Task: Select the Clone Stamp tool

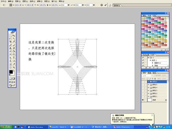Action: pos(10,48)
